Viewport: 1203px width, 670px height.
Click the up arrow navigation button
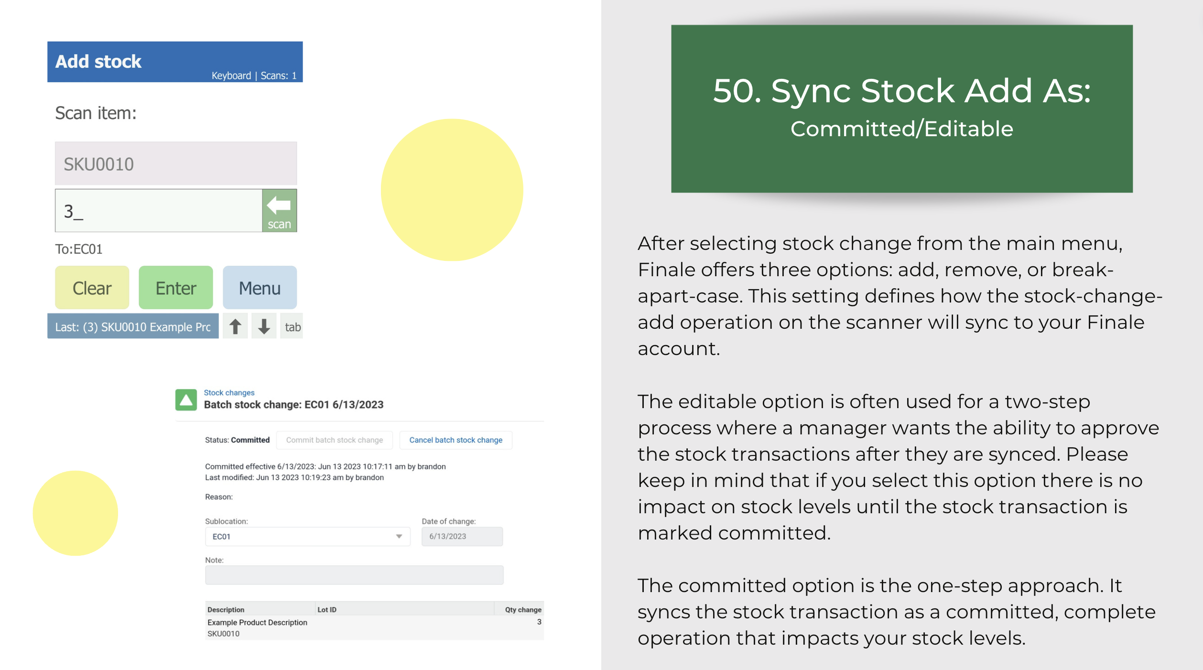coord(235,326)
